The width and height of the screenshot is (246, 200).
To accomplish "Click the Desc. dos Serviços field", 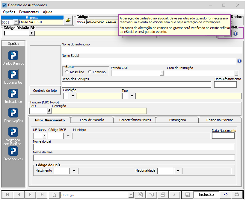I will click(137, 84).
